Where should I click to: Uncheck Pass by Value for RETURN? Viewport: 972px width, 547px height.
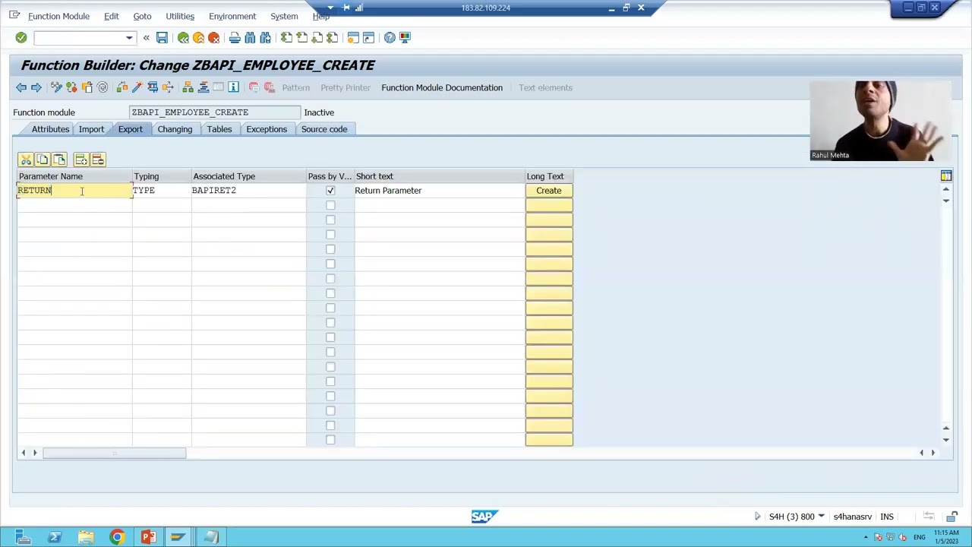330,191
